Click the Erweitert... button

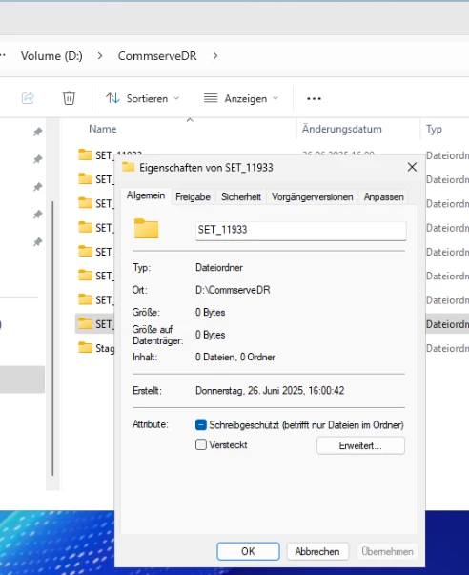[360, 445]
